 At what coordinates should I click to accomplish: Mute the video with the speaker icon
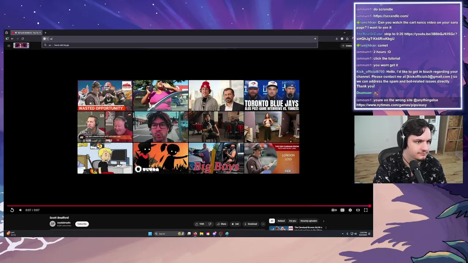click(20, 210)
